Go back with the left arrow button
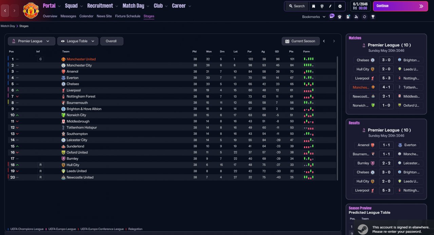The height and width of the screenshot is (235, 434). (x=5, y=11)
